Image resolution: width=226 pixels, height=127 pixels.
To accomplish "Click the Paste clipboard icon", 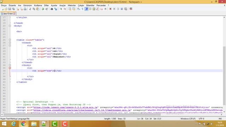I will click(x=38, y=9).
